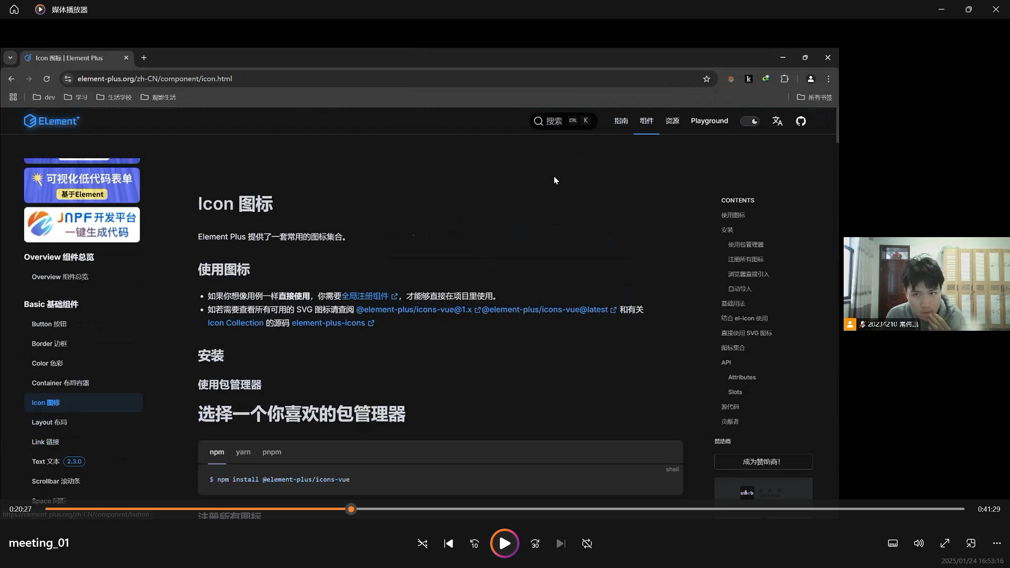Bookmark this page with the star icon

coord(706,79)
